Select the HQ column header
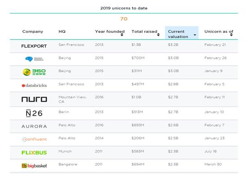 point(62,31)
